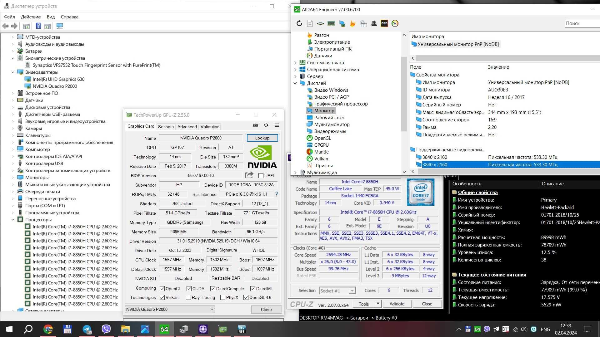600x337 pixels.
Task: Click the Lookup button in GPU-Z
Action: pyautogui.click(x=262, y=138)
